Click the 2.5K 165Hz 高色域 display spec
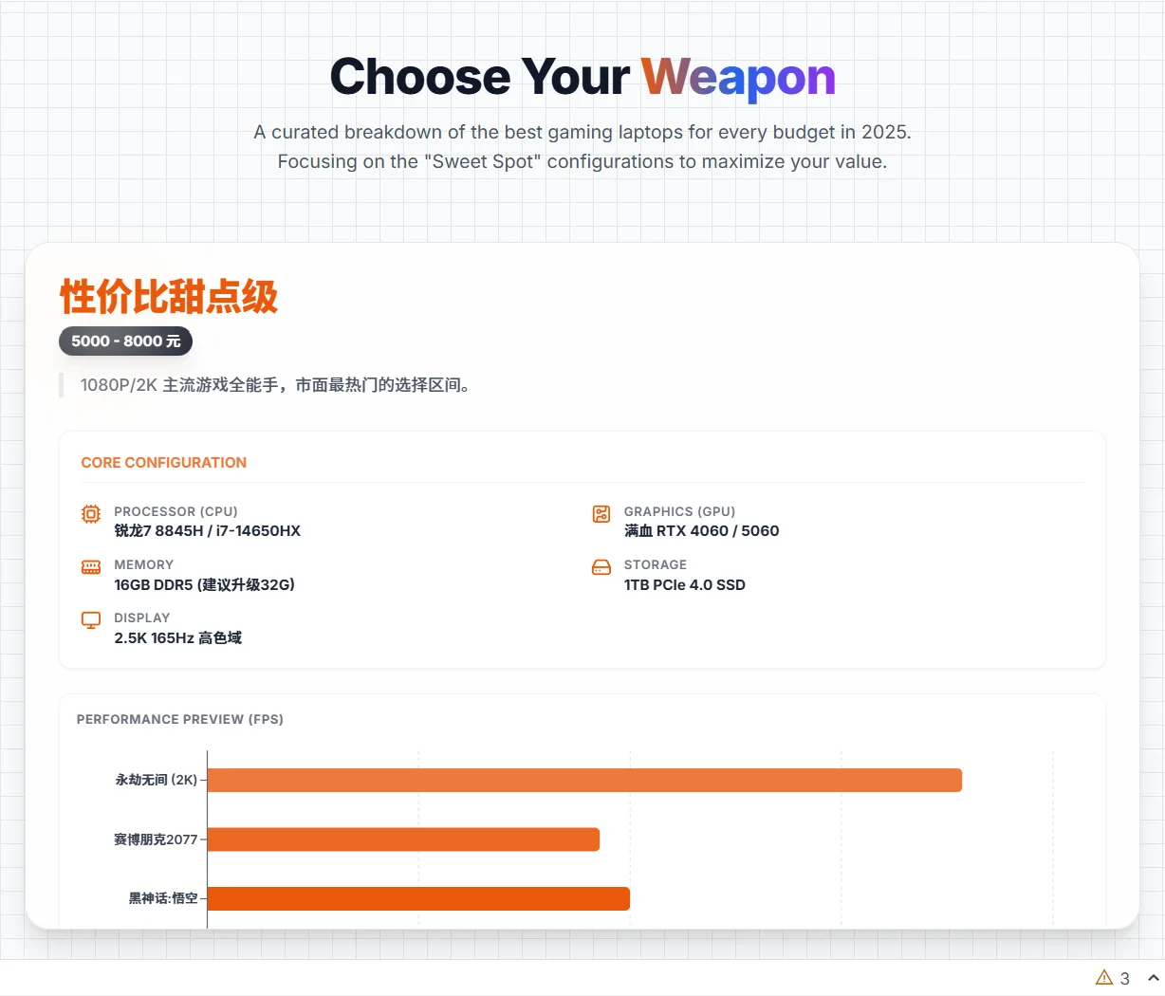Image resolution: width=1165 pixels, height=996 pixels. coord(178,637)
